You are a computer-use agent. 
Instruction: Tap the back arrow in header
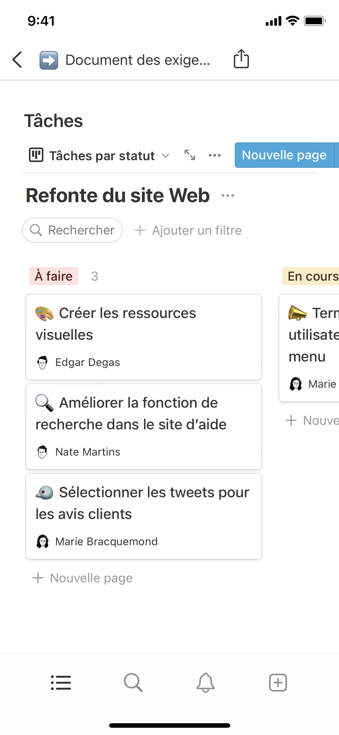17,60
